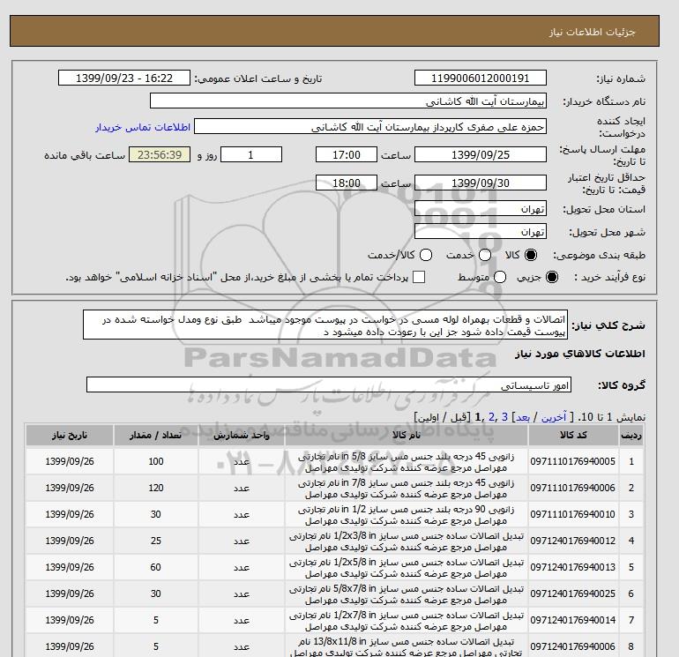This screenshot has width=679, height=657.
Task: Select the متوسط purchase type radio
Action: tap(500, 277)
